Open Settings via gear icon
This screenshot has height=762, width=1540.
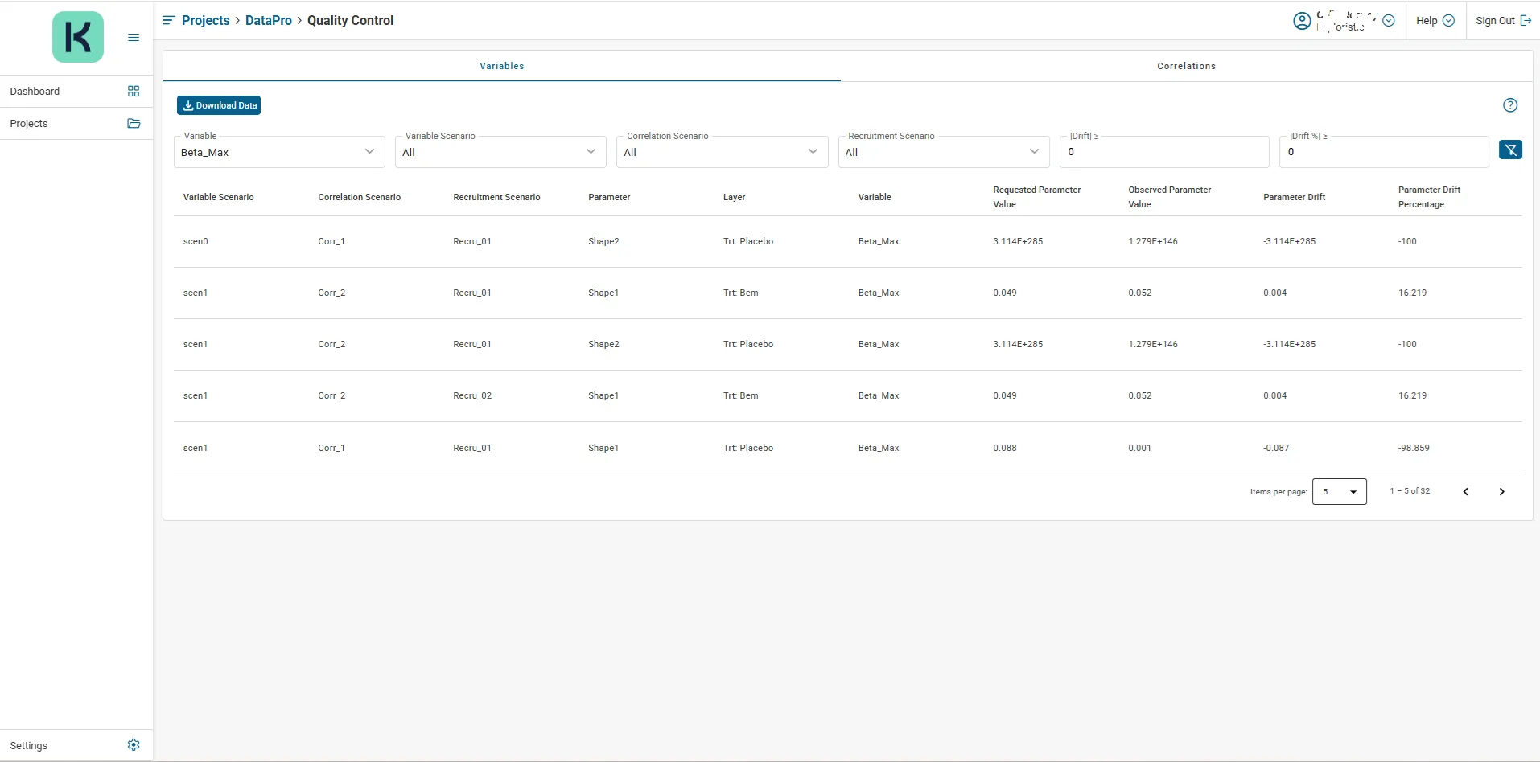click(x=134, y=745)
